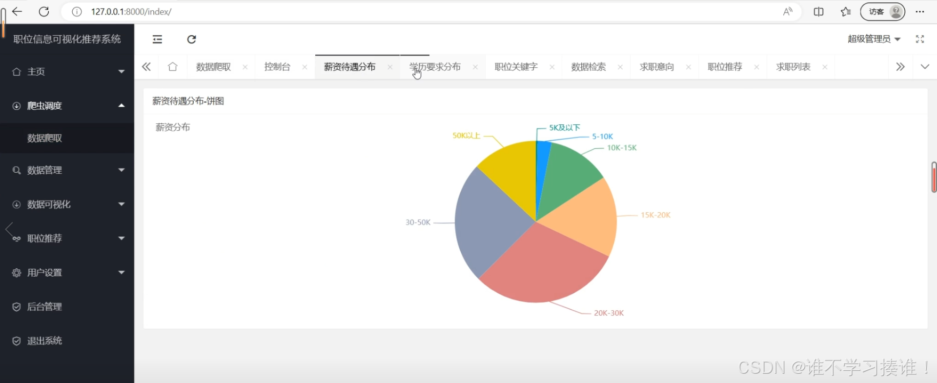Close the 求职意向 tab

point(689,67)
